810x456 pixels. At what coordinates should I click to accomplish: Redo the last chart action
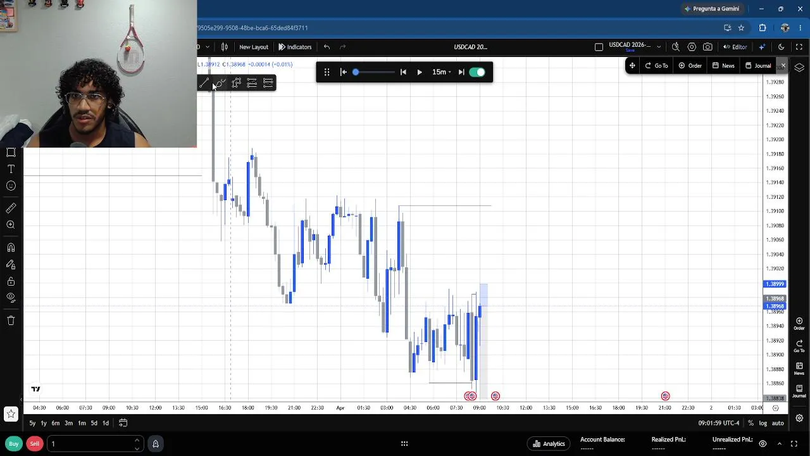[x=342, y=47]
